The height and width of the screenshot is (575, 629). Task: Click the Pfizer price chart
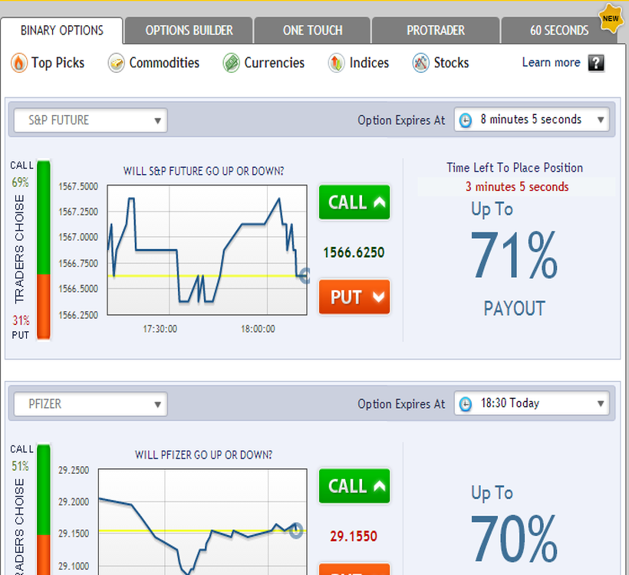(203, 521)
